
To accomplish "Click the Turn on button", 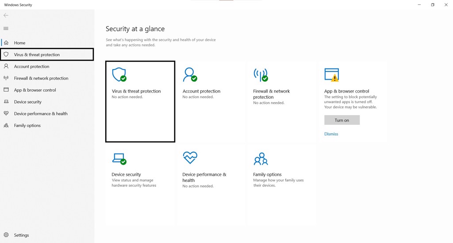I will tap(342, 120).
